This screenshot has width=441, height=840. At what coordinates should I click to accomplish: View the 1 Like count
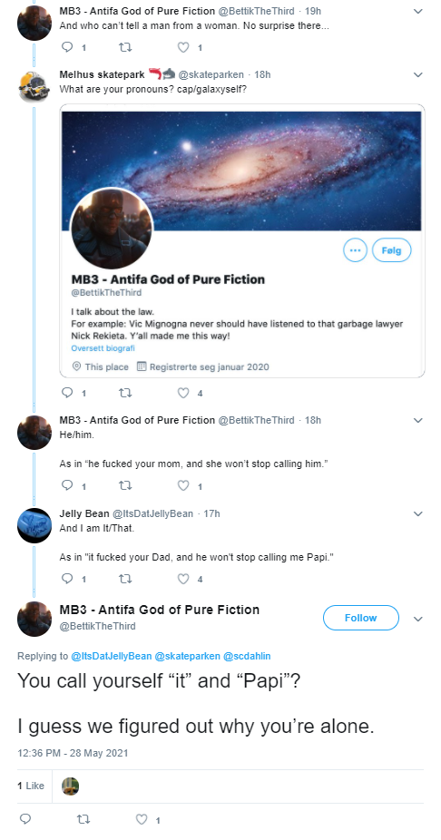click(31, 786)
